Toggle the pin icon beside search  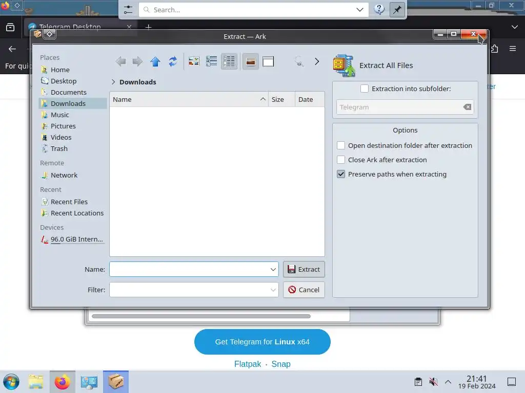(397, 10)
